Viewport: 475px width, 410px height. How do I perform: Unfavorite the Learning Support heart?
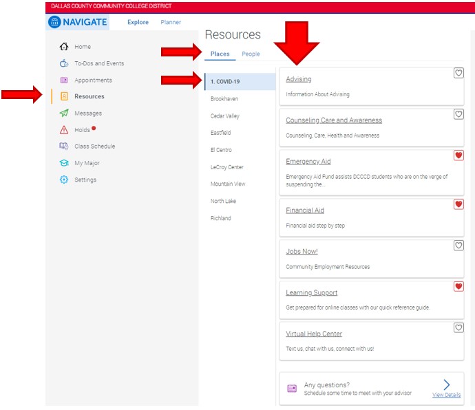point(458,286)
